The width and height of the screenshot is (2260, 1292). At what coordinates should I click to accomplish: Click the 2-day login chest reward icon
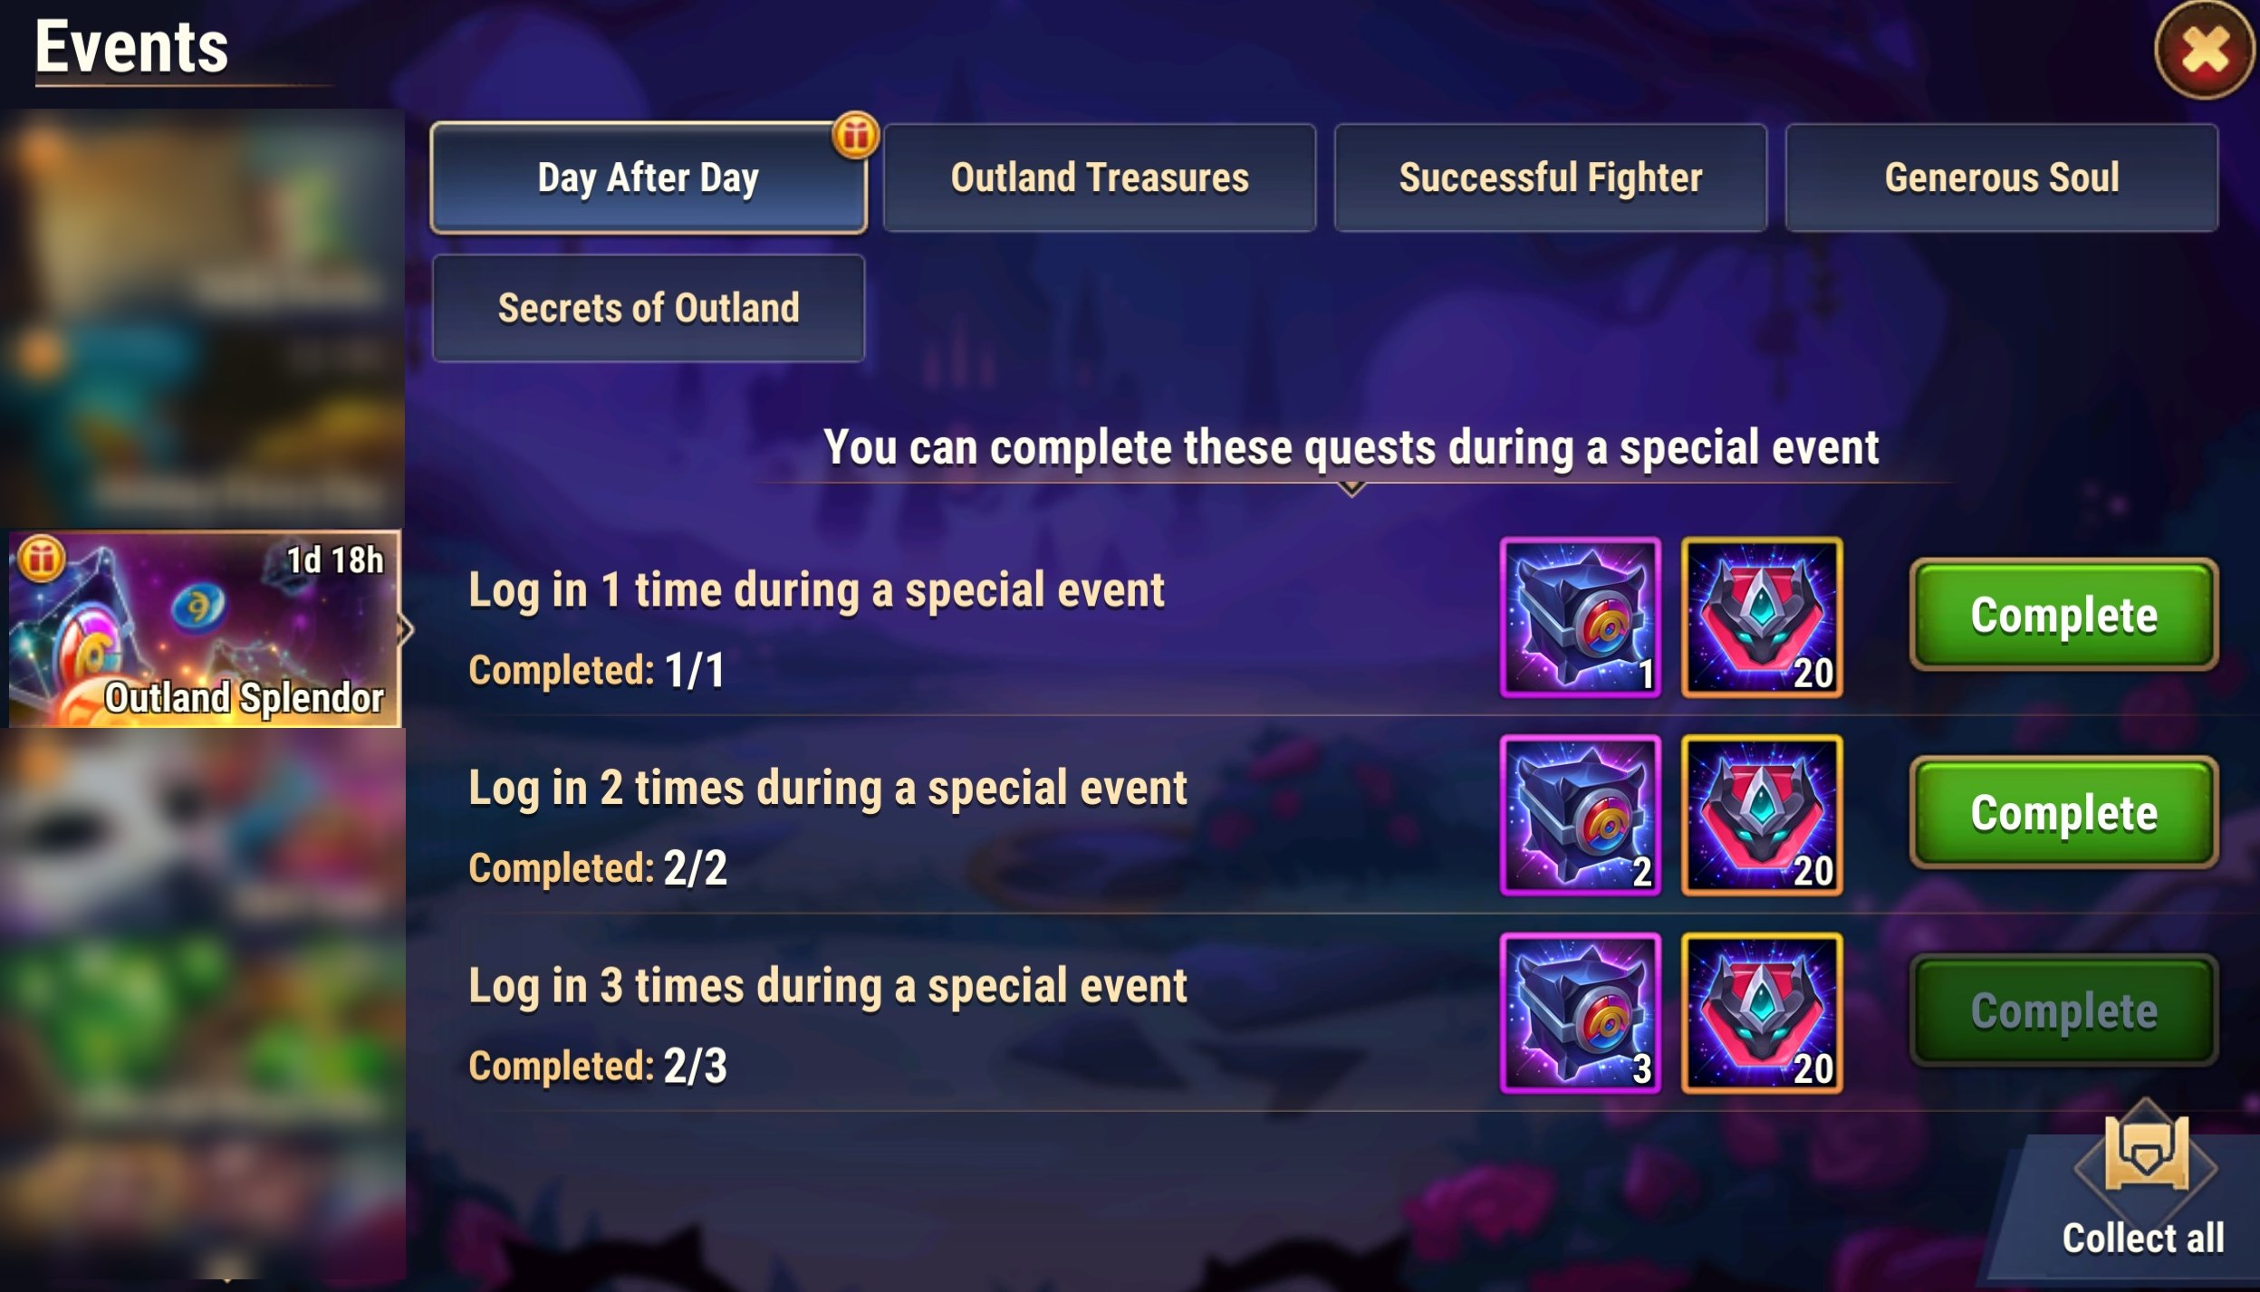tap(1580, 815)
